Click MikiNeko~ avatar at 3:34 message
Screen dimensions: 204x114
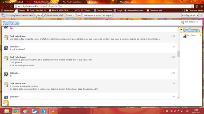[6, 74]
